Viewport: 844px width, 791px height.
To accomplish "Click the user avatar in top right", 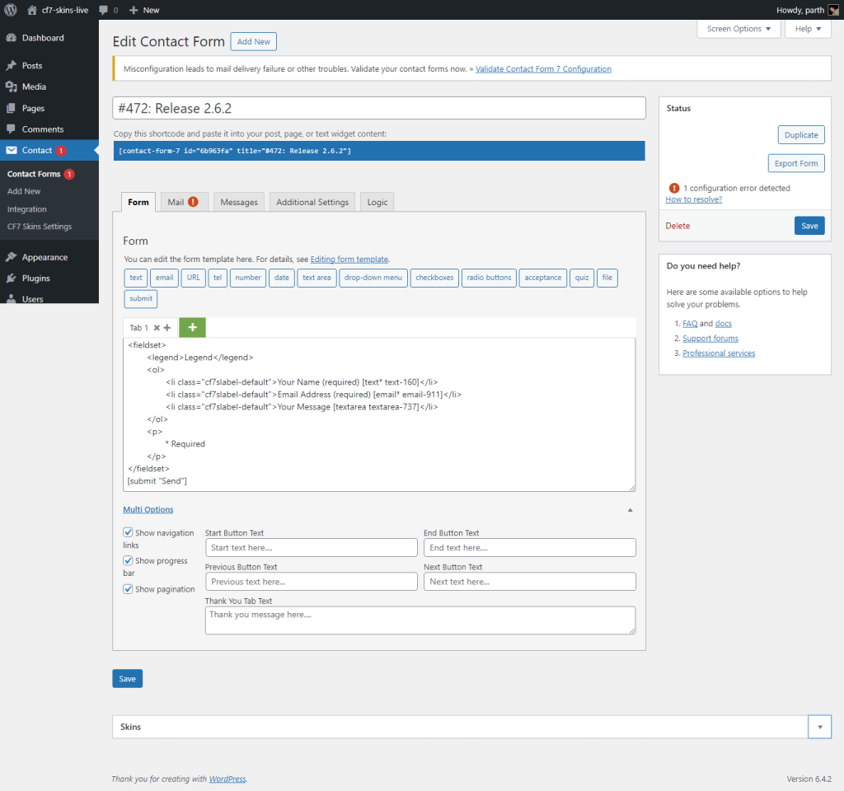I will pos(833,10).
